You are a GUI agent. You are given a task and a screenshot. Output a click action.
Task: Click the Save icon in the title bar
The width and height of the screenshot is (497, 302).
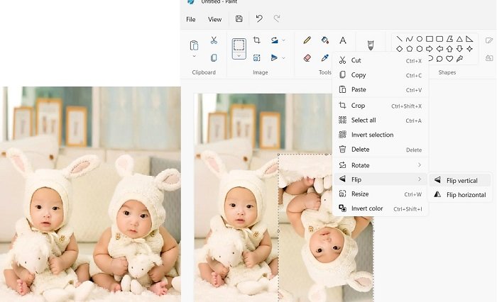coord(239,19)
